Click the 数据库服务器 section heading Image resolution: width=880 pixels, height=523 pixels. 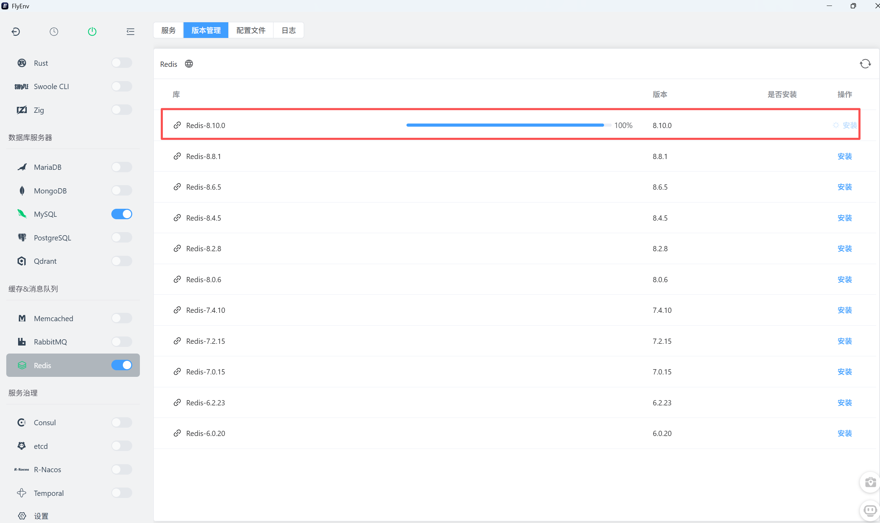coord(30,137)
